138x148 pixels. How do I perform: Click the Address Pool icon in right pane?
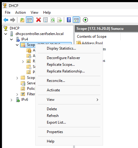[79, 43]
